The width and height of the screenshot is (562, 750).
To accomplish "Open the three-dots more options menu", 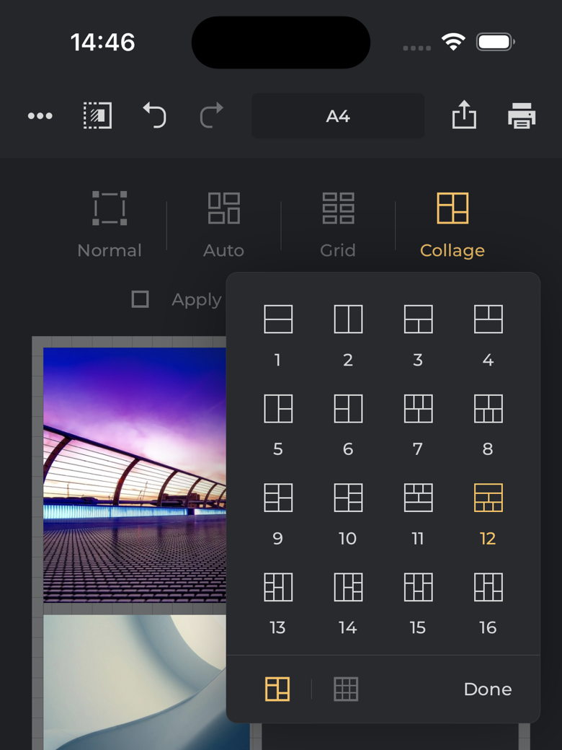I will [x=40, y=116].
